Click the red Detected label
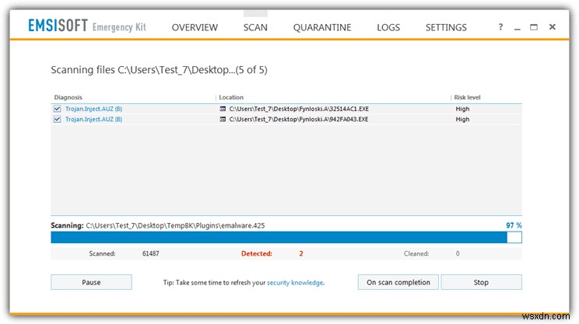 point(257,253)
